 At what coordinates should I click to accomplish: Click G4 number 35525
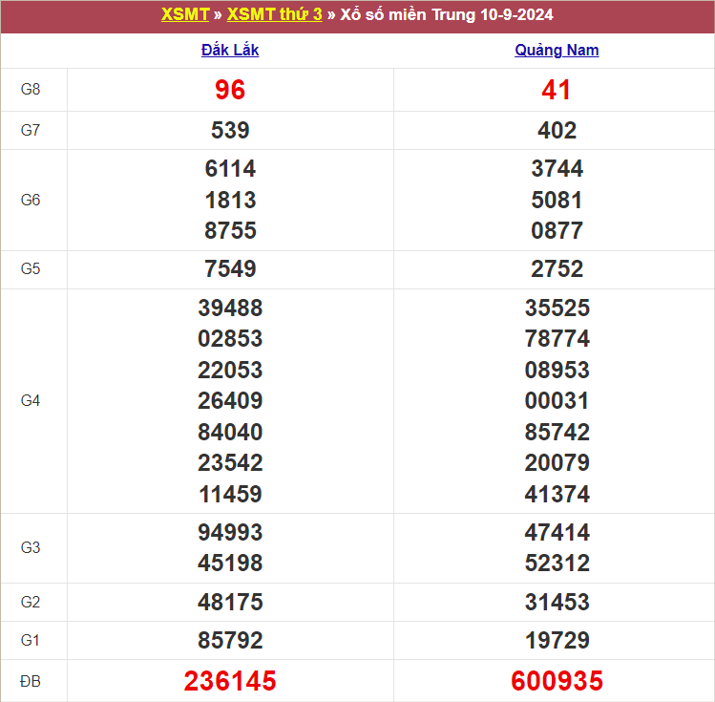tap(557, 308)
